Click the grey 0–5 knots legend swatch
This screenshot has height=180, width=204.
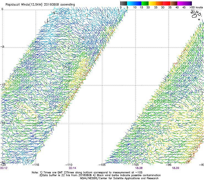point(124,3)
